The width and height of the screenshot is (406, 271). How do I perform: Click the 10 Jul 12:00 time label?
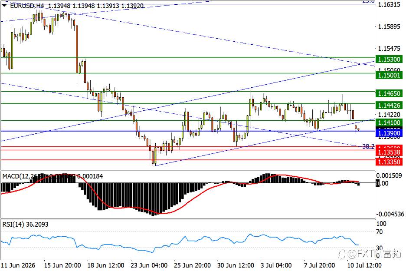click(364, 265)
